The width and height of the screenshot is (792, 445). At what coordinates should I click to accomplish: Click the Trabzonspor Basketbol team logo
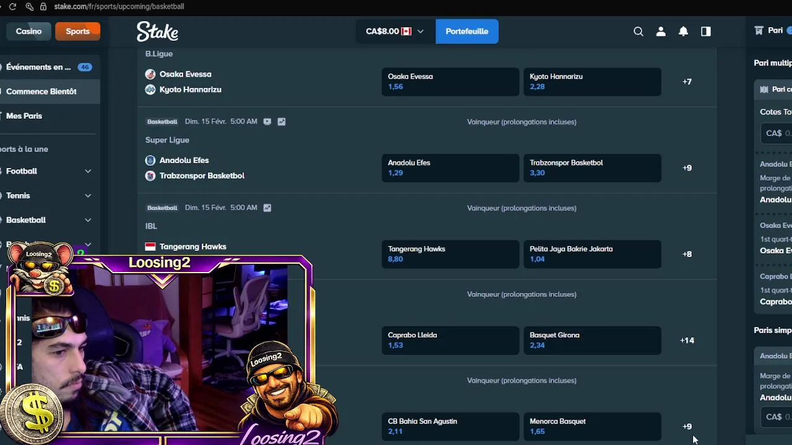[x=150, y=176]
